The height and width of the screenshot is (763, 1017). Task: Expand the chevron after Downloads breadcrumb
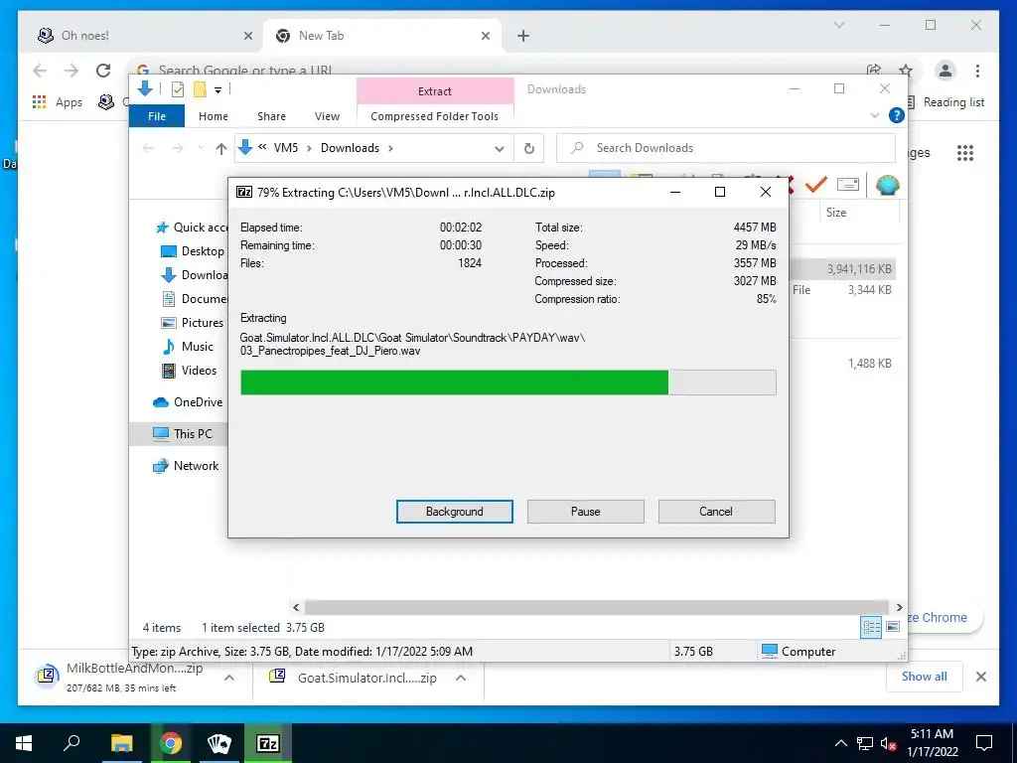click(390, 149)
